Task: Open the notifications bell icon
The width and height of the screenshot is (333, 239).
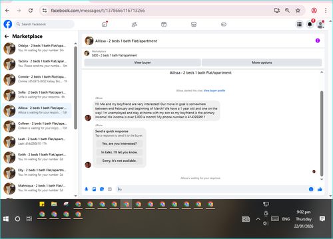Action: tap(310, 24)
